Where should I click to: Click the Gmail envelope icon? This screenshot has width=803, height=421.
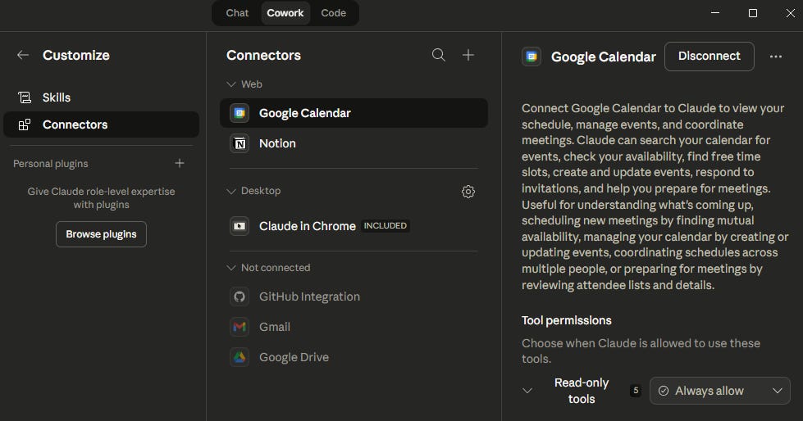click(240, 327)
